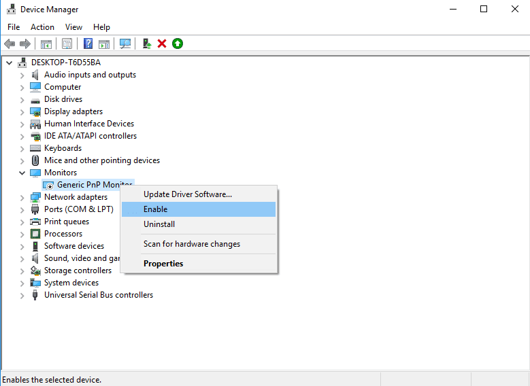Click the green Enable device toolbar icon
The height and width of the screenshot is (386, 530).
click(x=178, y=43)
